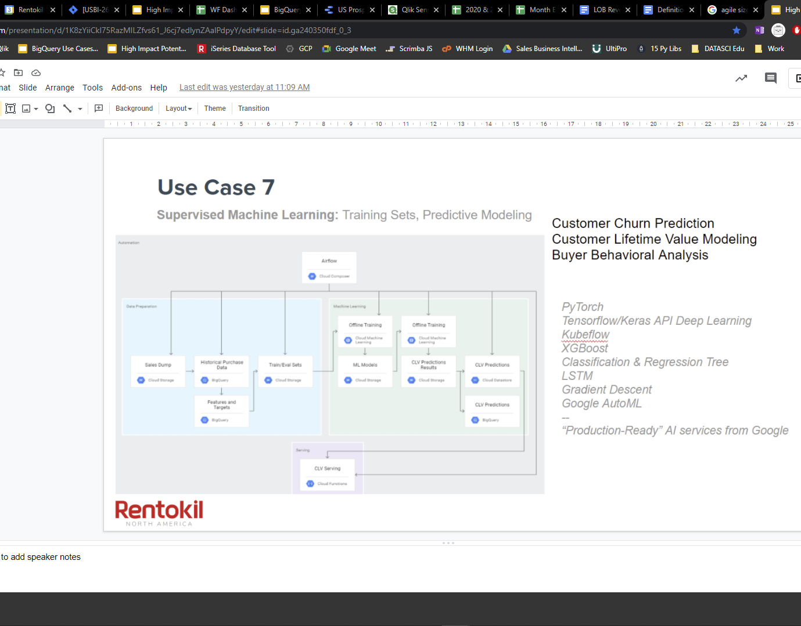The height and width of the screenshot is (626, 801).
Task: Open the 15 Py Libs bookmark
Action: click(659, 49)
